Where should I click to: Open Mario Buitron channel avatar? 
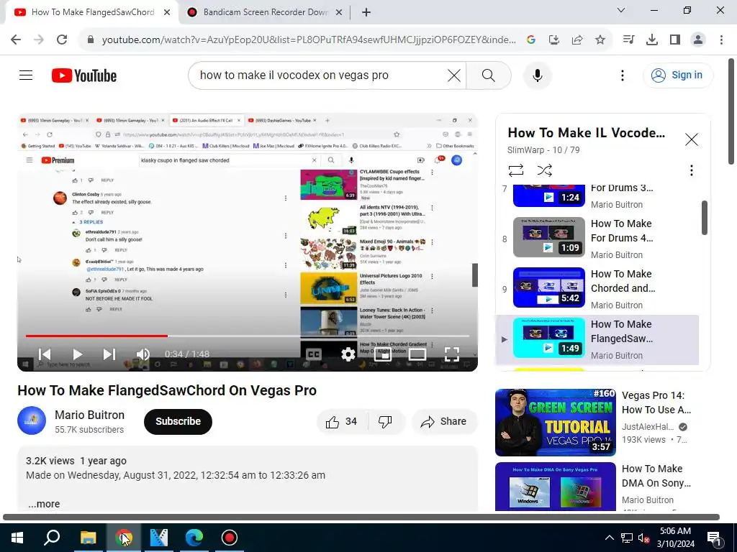point(32,420)
